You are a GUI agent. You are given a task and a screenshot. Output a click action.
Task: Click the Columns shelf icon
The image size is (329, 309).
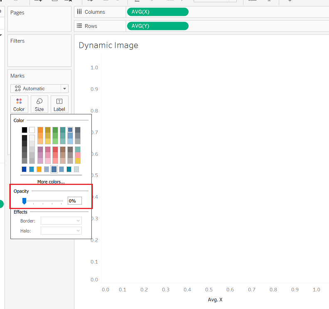tap(79, 12)
